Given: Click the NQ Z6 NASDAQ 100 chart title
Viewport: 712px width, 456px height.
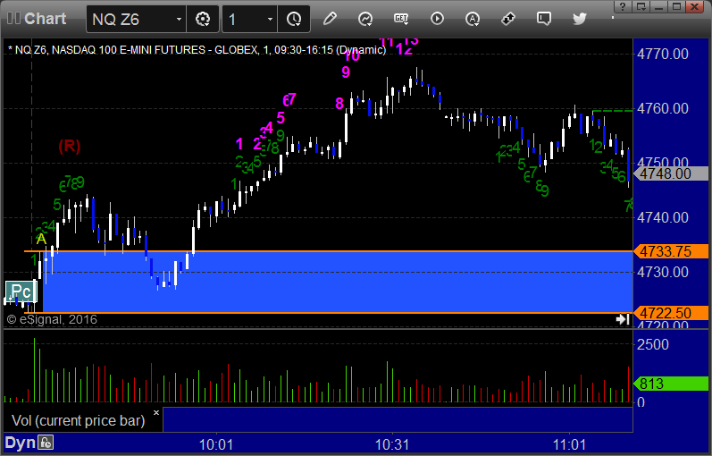Looking at the screenshot, I should pyautogui.click(x=197, y=49).
